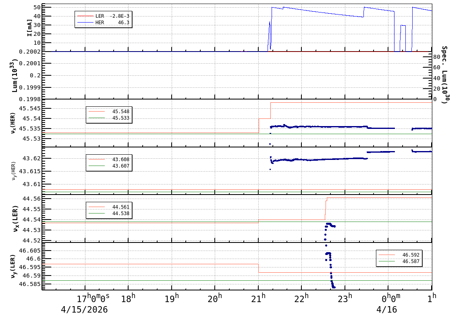Click the νy(HER) axis label

14,171
